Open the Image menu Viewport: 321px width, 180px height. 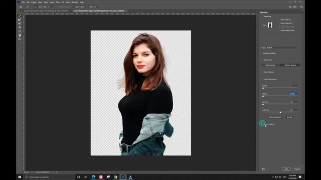tap(34, 2)
